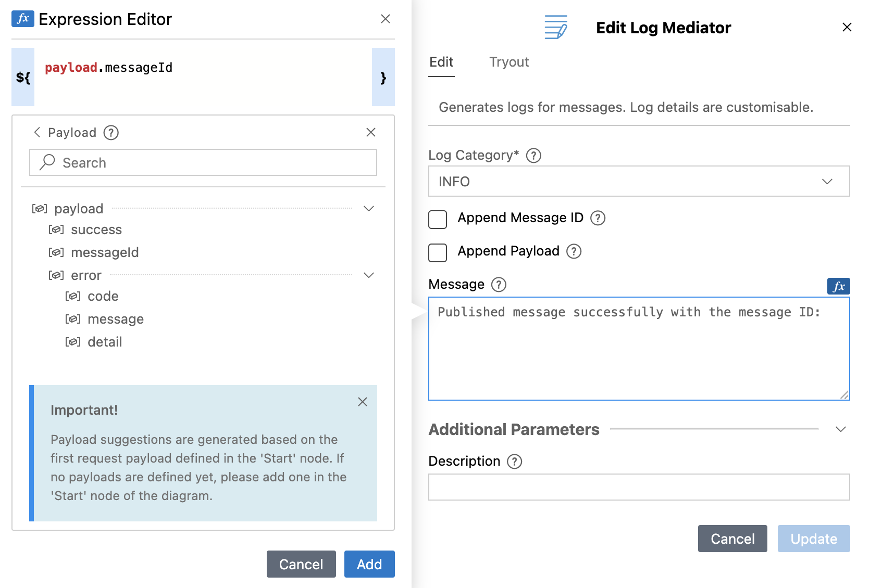
Task: Open help for Append Message ID
Action: point(598,218)
